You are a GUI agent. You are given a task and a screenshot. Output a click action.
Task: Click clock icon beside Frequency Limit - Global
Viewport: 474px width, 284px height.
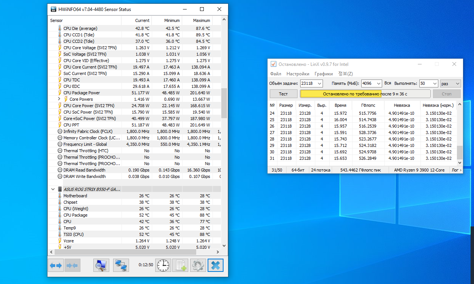coord(60,144)
